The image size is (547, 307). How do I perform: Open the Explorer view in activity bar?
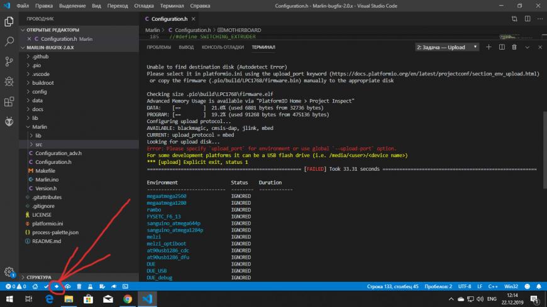click(x=9, y=21)
